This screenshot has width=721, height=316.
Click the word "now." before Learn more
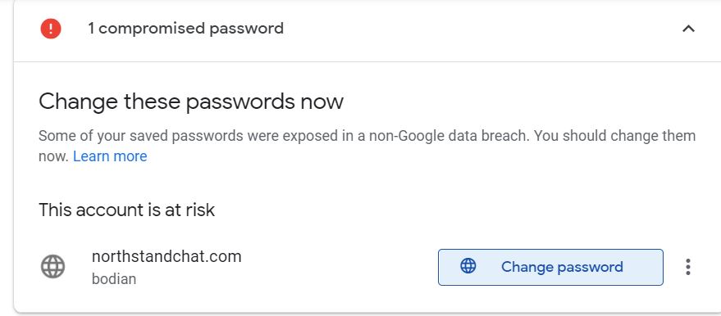click(x=53, y=156)
